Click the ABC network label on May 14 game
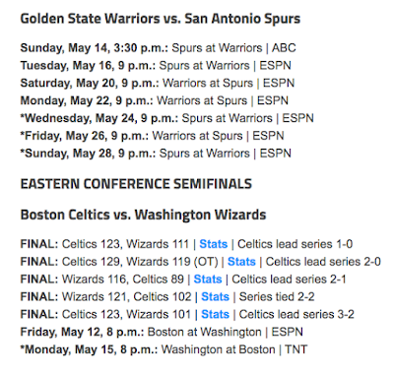Viewport: 394px width, 374px height. [284, 48]
